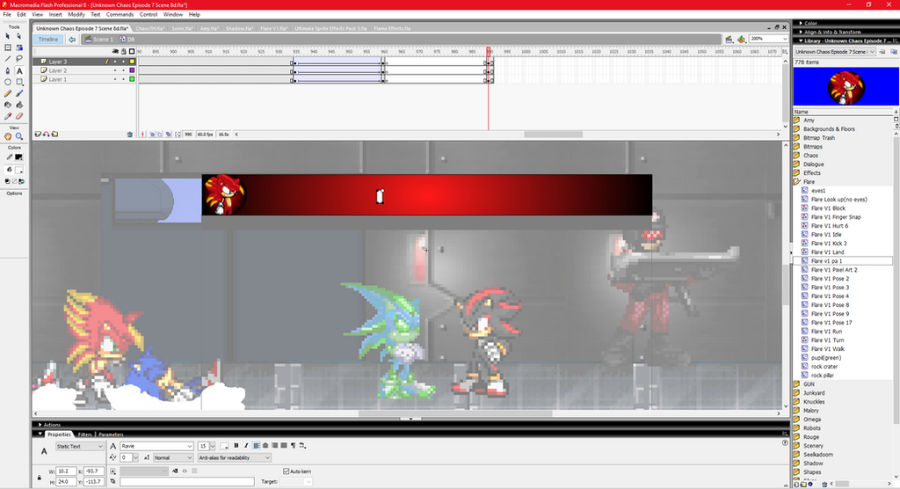Open the fill color swatch
Image resolution: width=900 pixels, height=489 pixels.
point(18,170)
